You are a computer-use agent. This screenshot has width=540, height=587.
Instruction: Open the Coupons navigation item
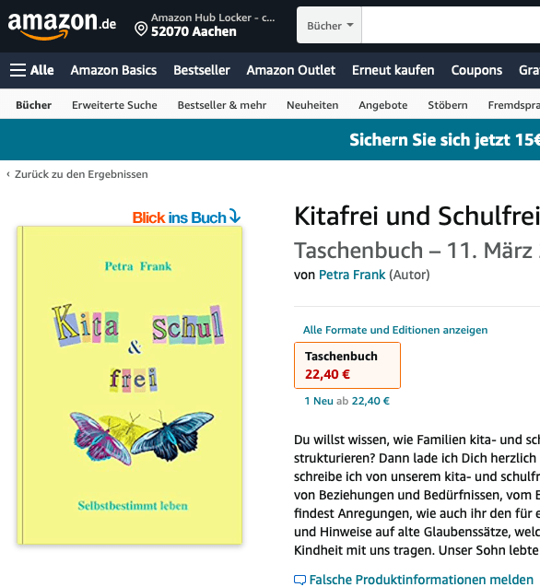(x=476, y=70)
